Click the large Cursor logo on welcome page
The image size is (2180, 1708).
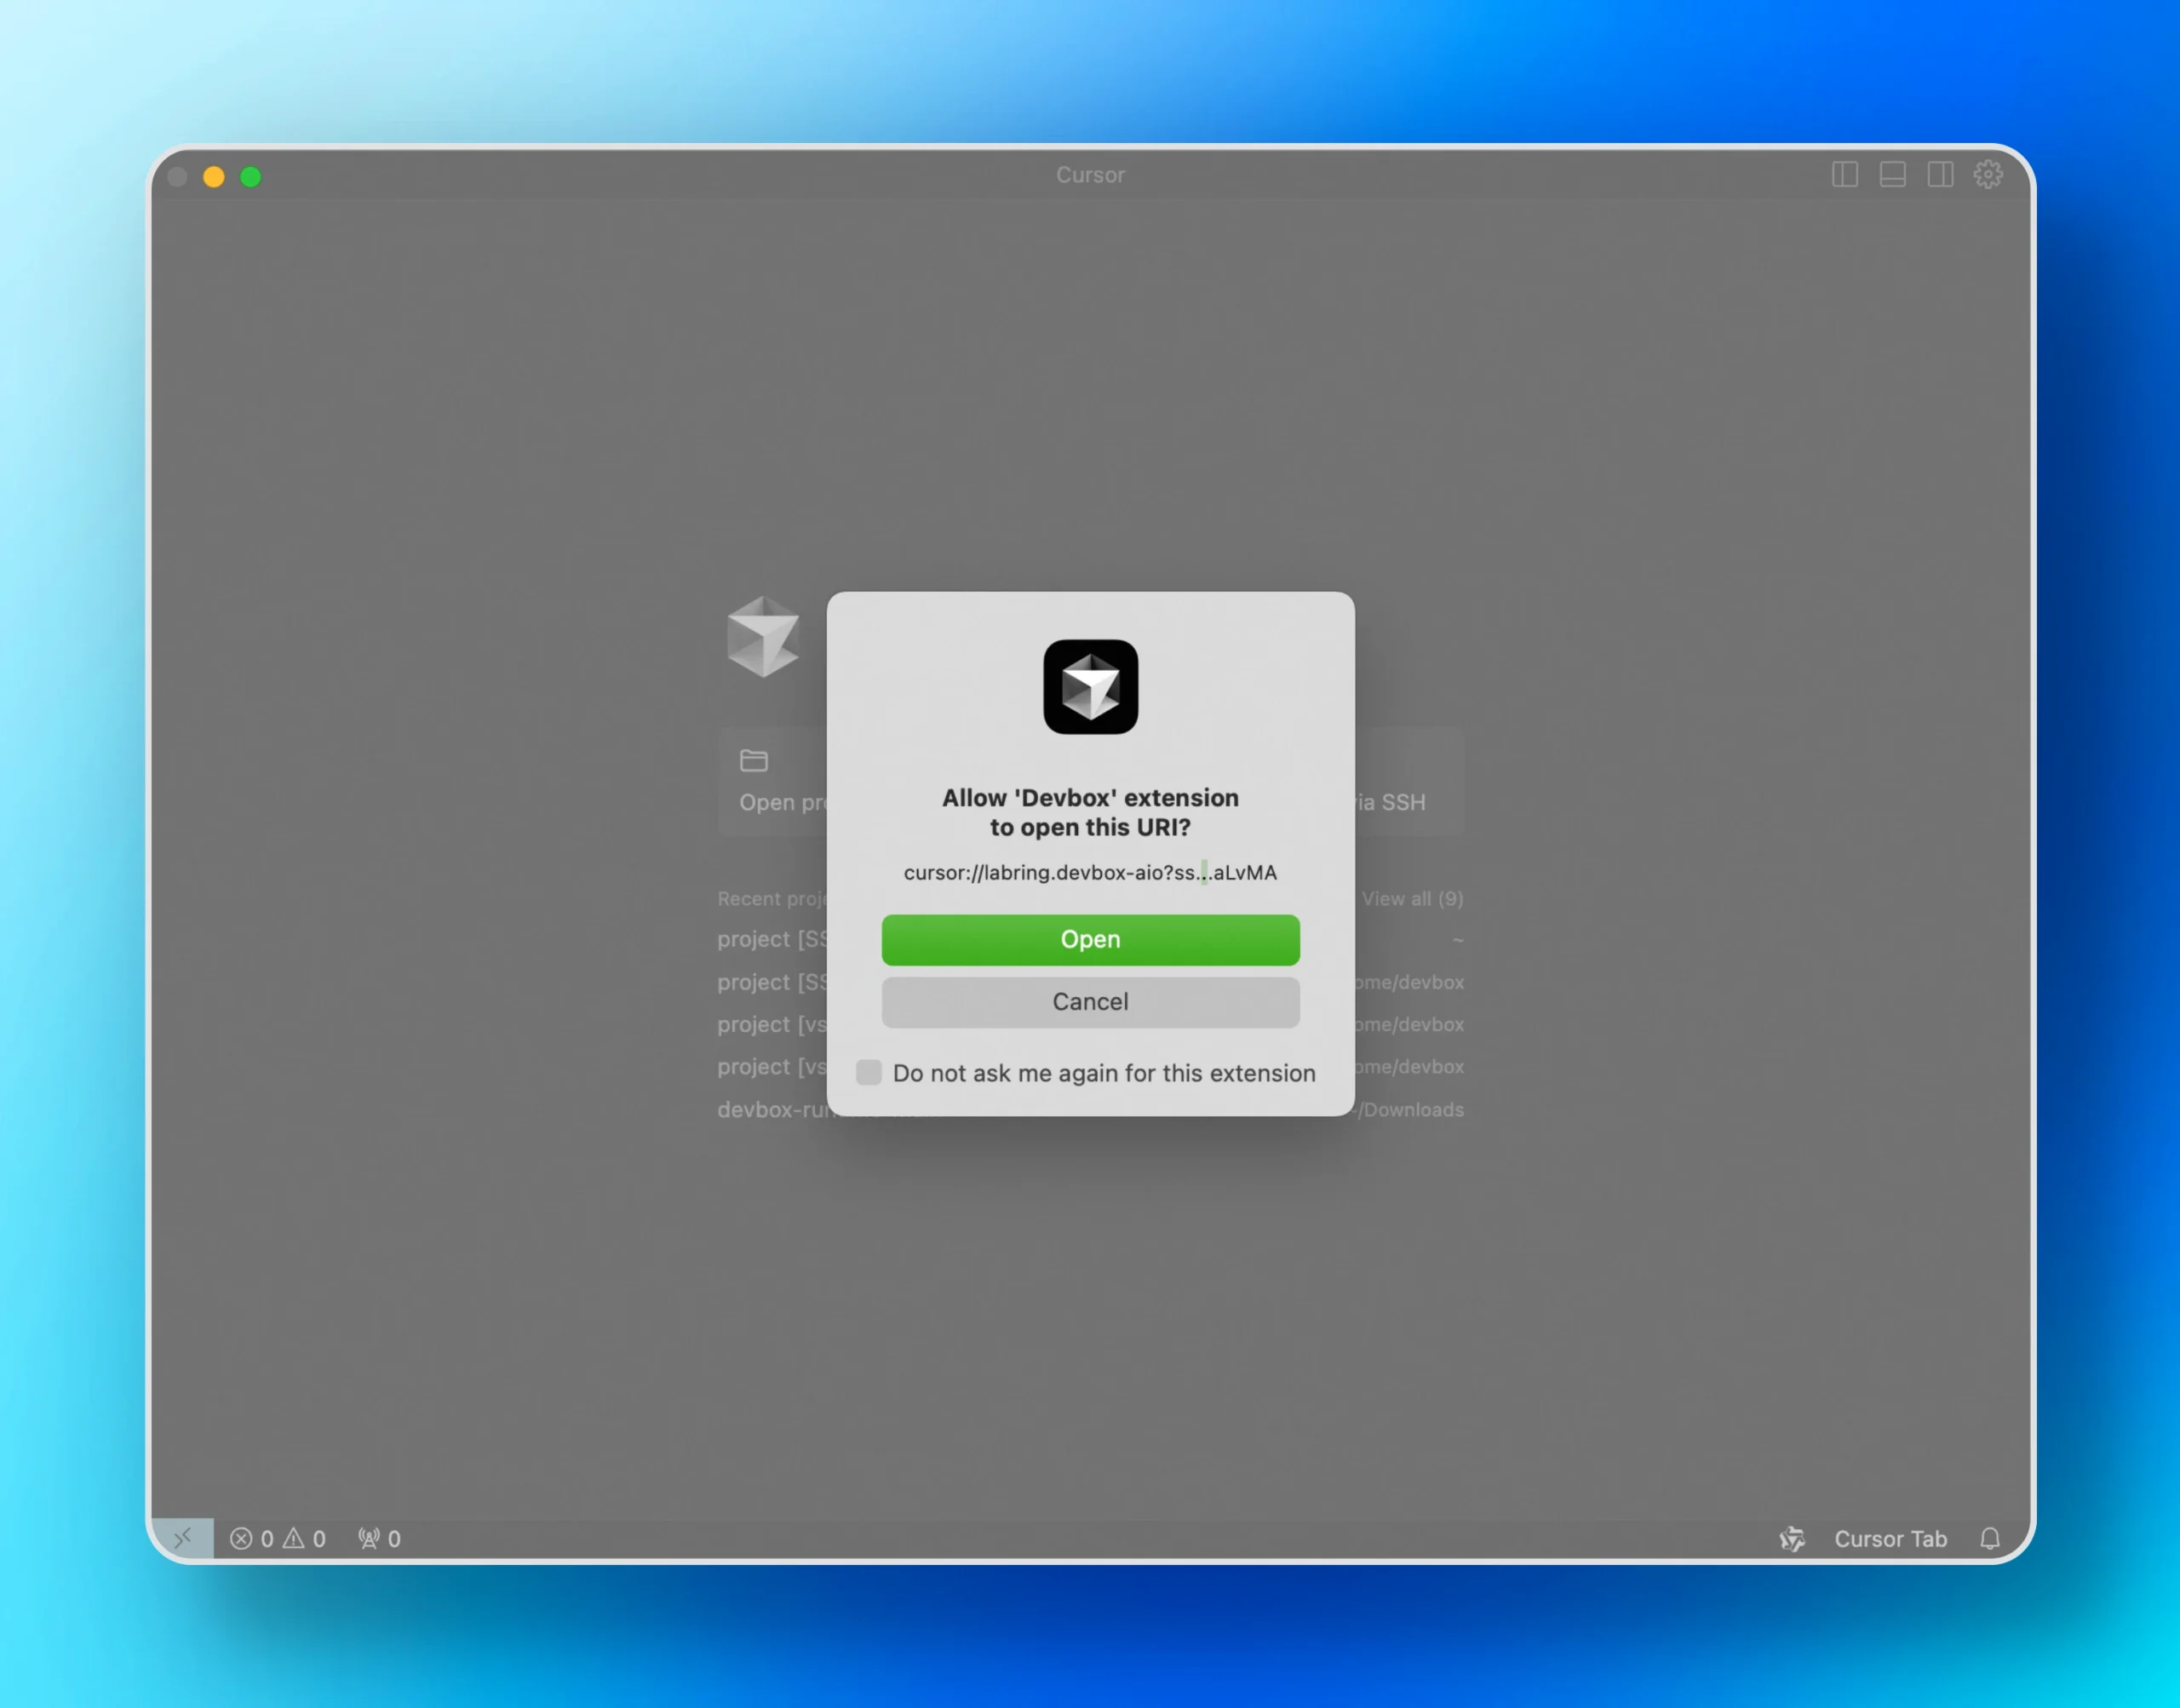point(763,637)
